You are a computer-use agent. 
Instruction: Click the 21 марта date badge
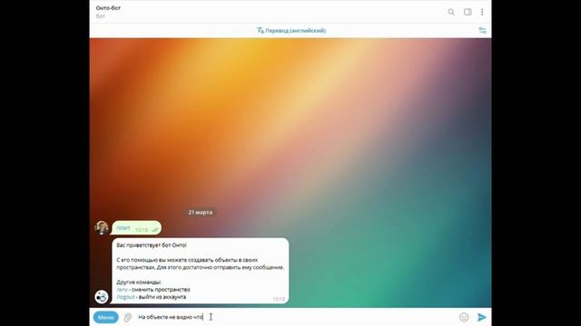[201, 212]
